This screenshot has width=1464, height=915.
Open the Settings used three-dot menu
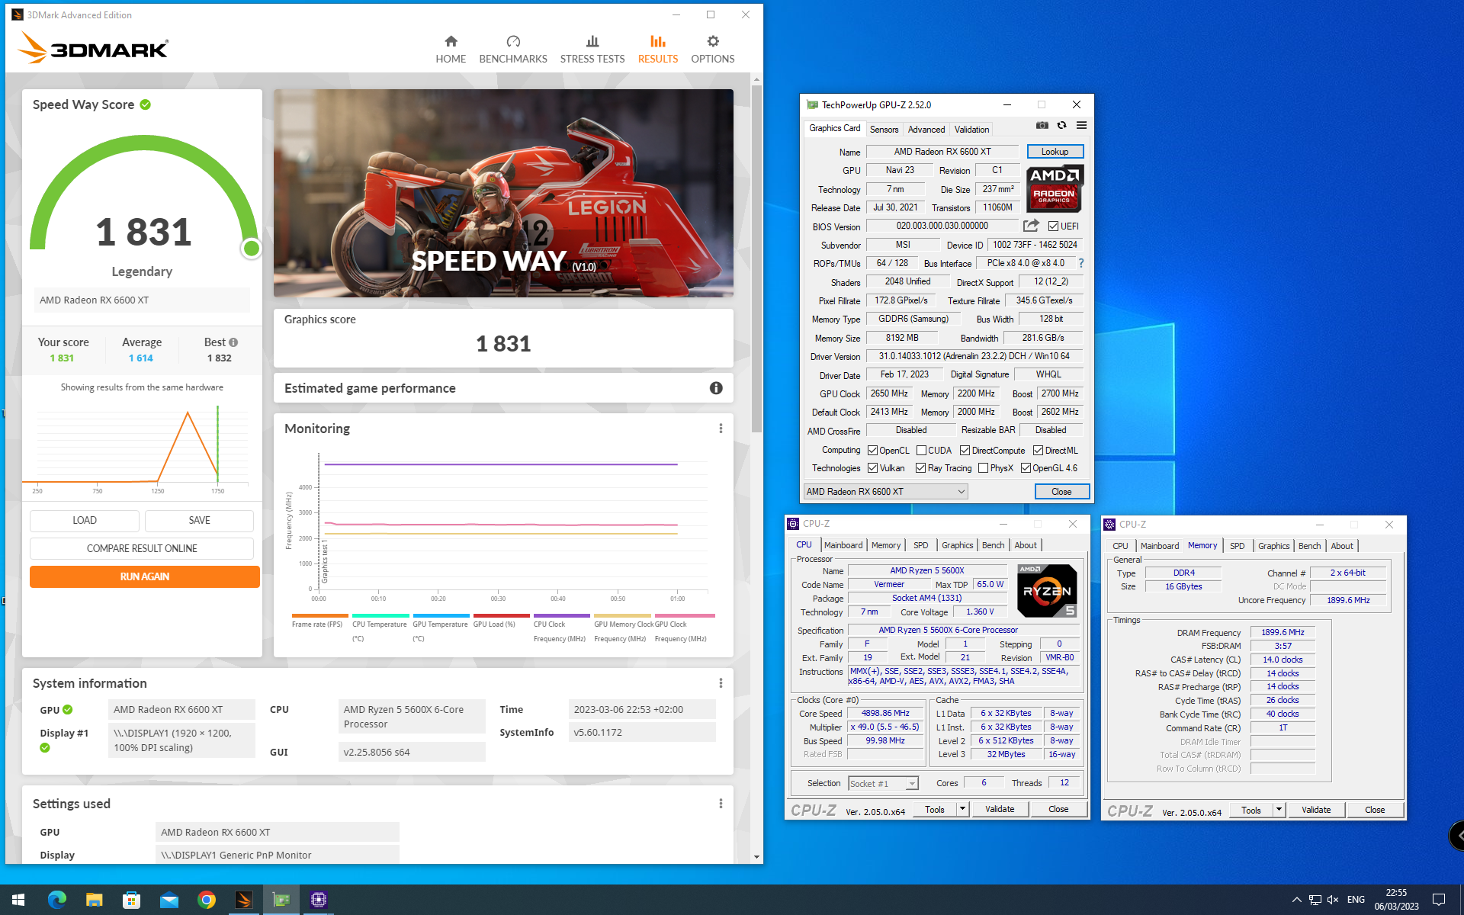[x=721, y=804]
